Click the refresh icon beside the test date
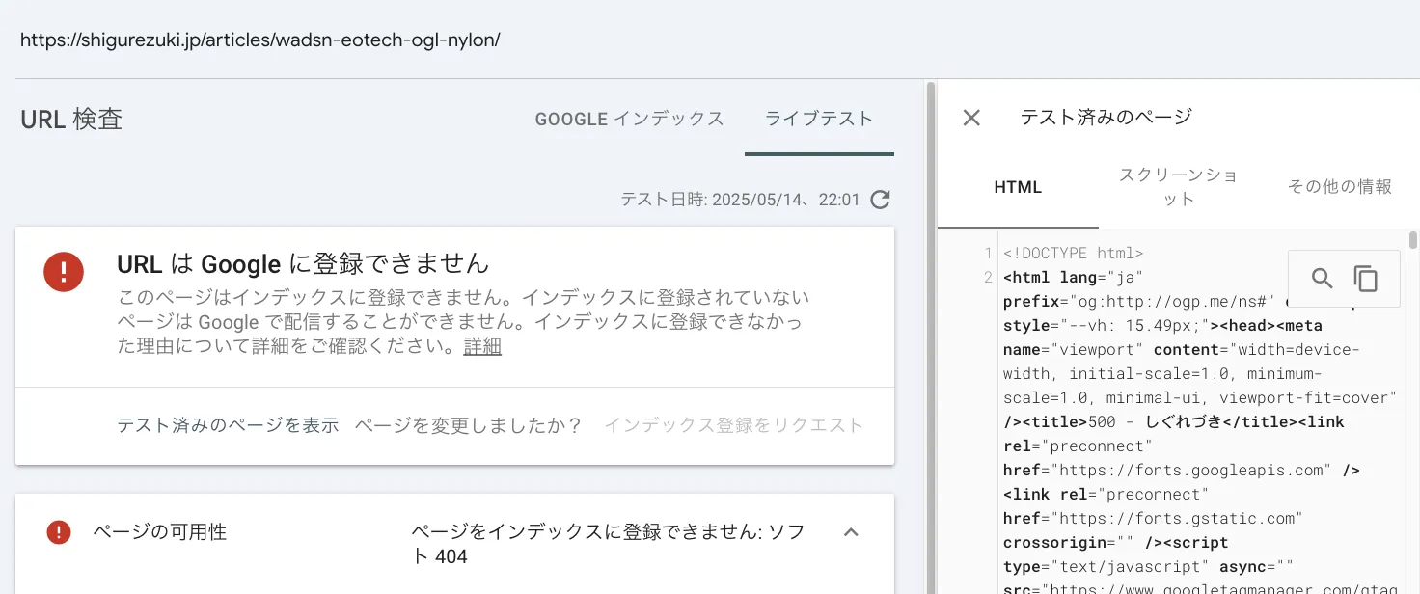 click(x=880, y=201)
